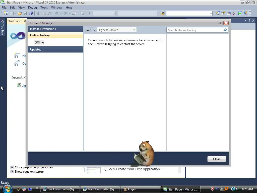257x193 pixels.
Task: Select the Updates category
Action: [55, 50]
